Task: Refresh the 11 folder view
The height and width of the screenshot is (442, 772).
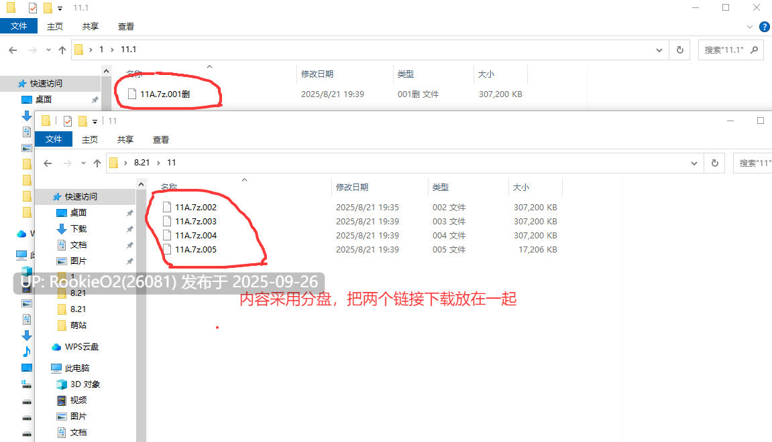Action: (x=715, y=163)
